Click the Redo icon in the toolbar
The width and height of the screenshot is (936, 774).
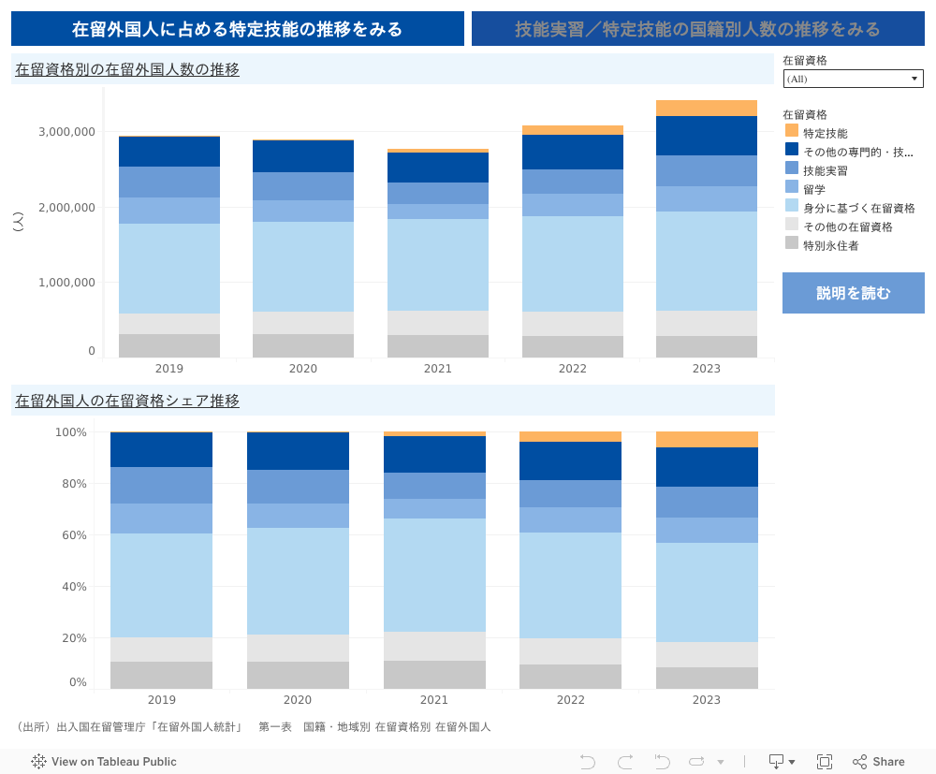[x=625, y=762]
